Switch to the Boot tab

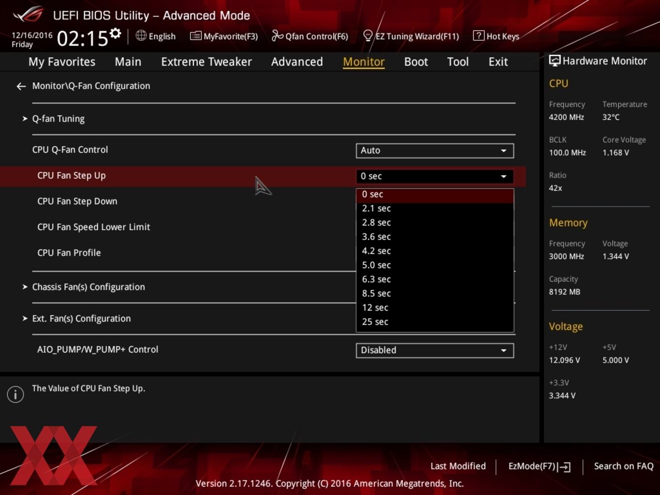pyautogui.click(x=416, y=62)
